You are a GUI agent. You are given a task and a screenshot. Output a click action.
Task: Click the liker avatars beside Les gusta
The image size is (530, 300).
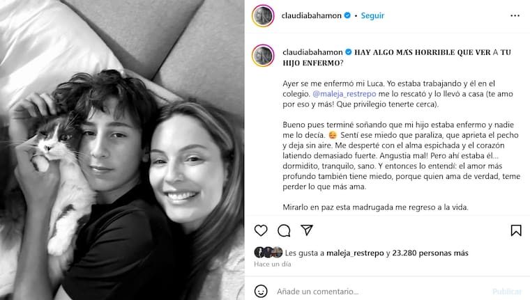(x=268, y=252)
